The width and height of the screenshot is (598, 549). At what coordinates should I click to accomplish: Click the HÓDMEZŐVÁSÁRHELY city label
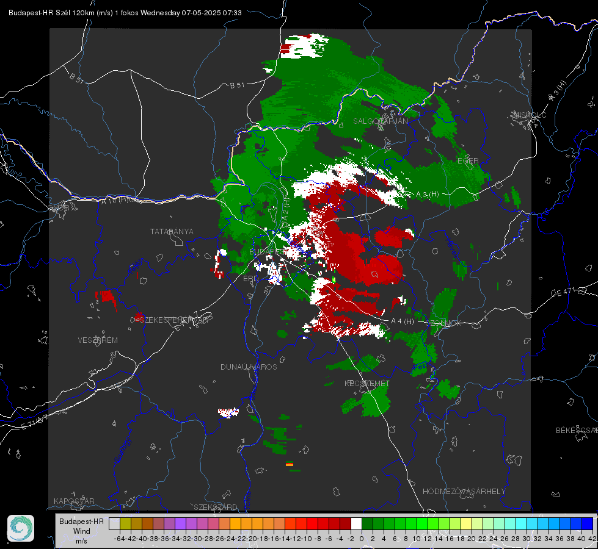pyautogui.click(x=464, y=492)
